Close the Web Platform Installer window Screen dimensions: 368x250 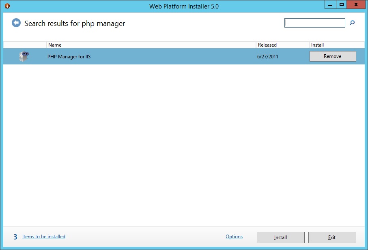356,5
